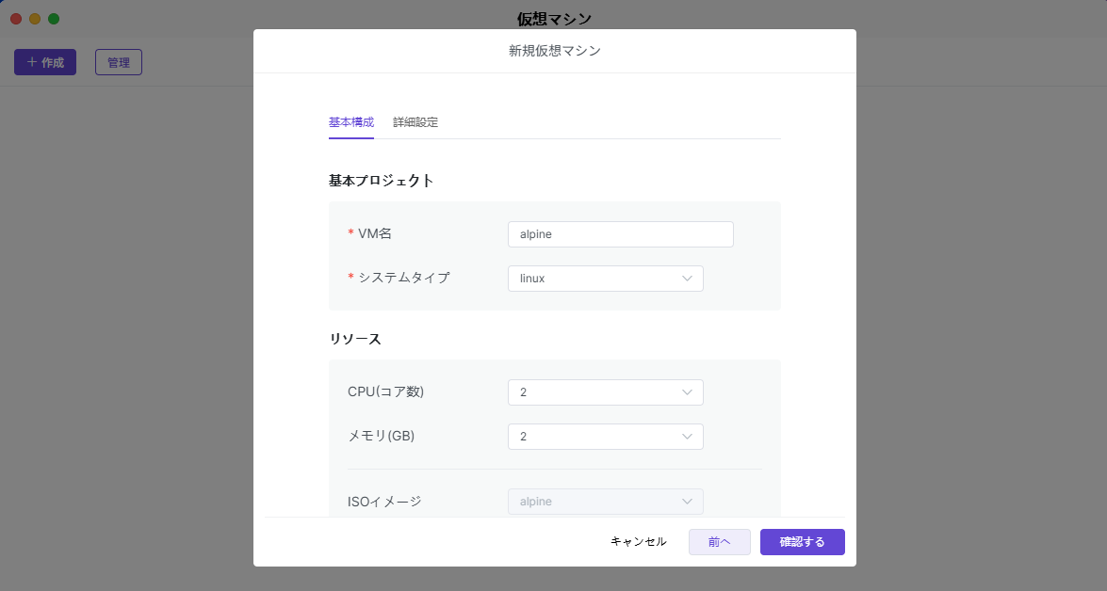Click the green maximize window button
The image size is (1107, 591).
pos(54,19)
